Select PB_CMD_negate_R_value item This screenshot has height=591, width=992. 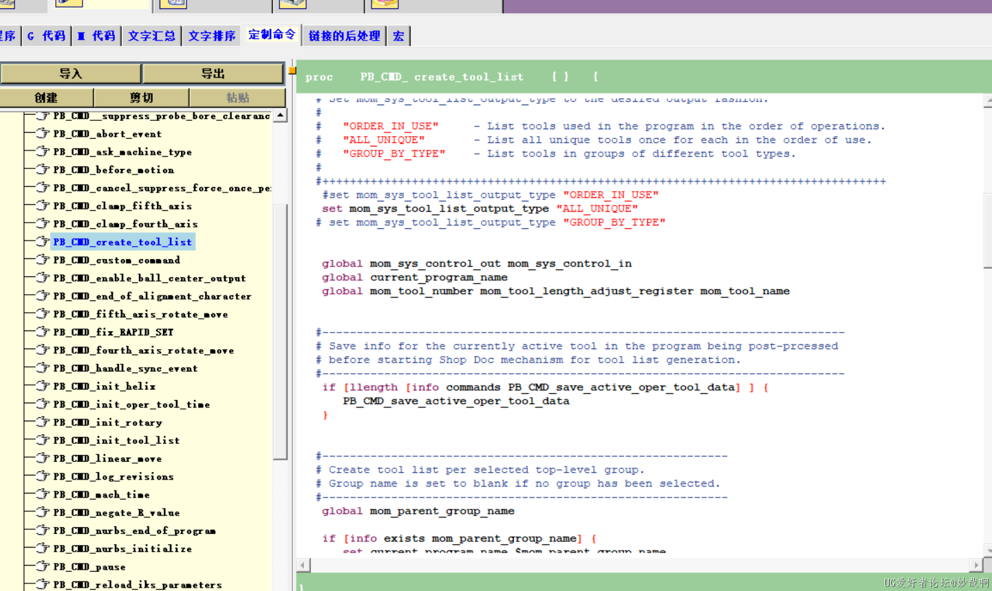pyautogui.click(x=116, y=513)
